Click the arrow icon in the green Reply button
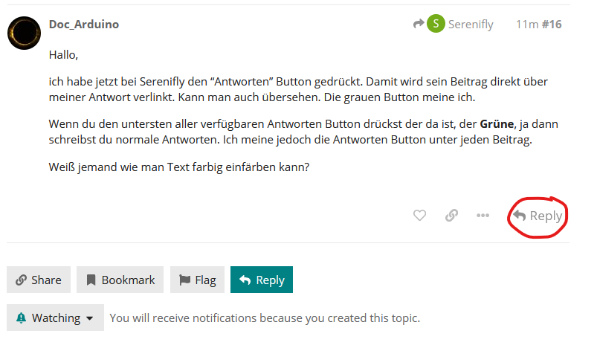Screen dimensions: 597x348 pyautogui.click(x=245, y=280)
